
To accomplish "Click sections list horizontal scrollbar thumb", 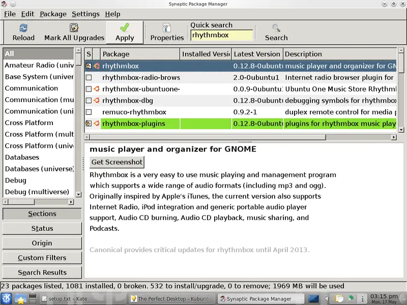I will click(x=21, y=202).
